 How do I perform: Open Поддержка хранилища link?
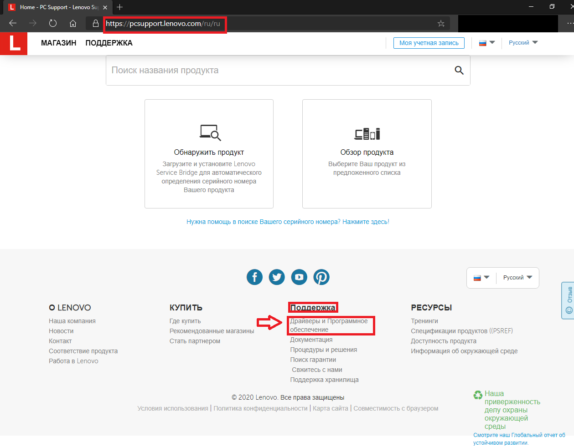(x=324, y=380)
